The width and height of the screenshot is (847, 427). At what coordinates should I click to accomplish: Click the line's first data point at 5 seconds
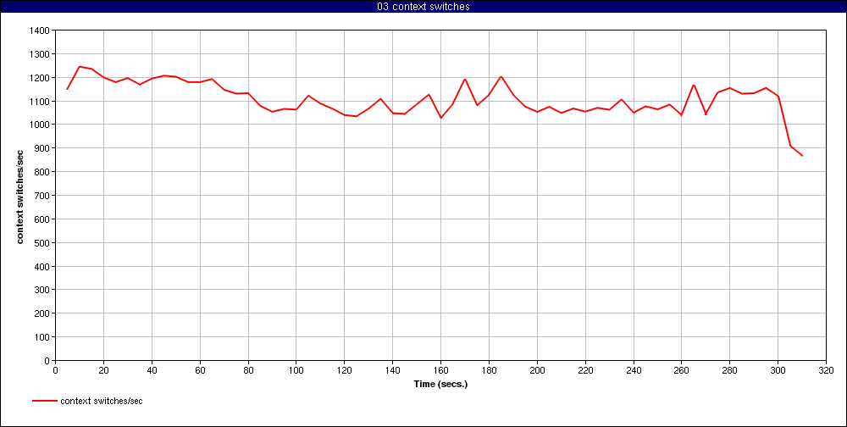click(68, 89)
